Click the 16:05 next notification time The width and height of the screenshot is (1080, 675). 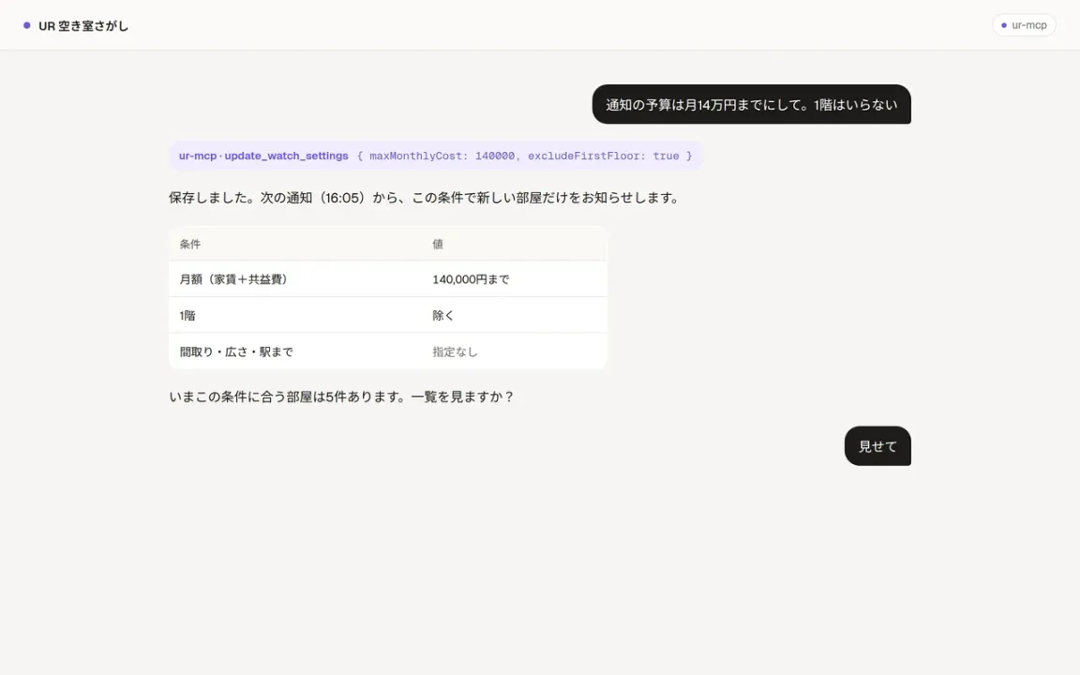point(344,198)
